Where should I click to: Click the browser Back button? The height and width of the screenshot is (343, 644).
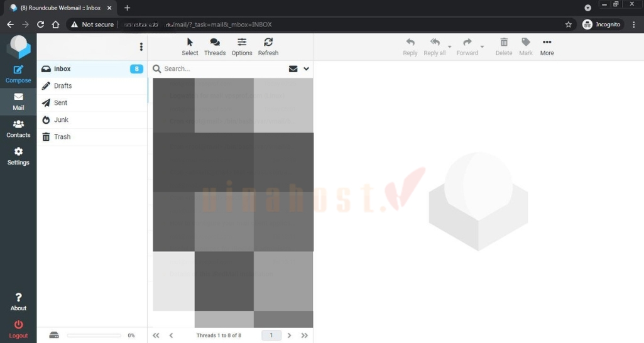coord(10,24)
